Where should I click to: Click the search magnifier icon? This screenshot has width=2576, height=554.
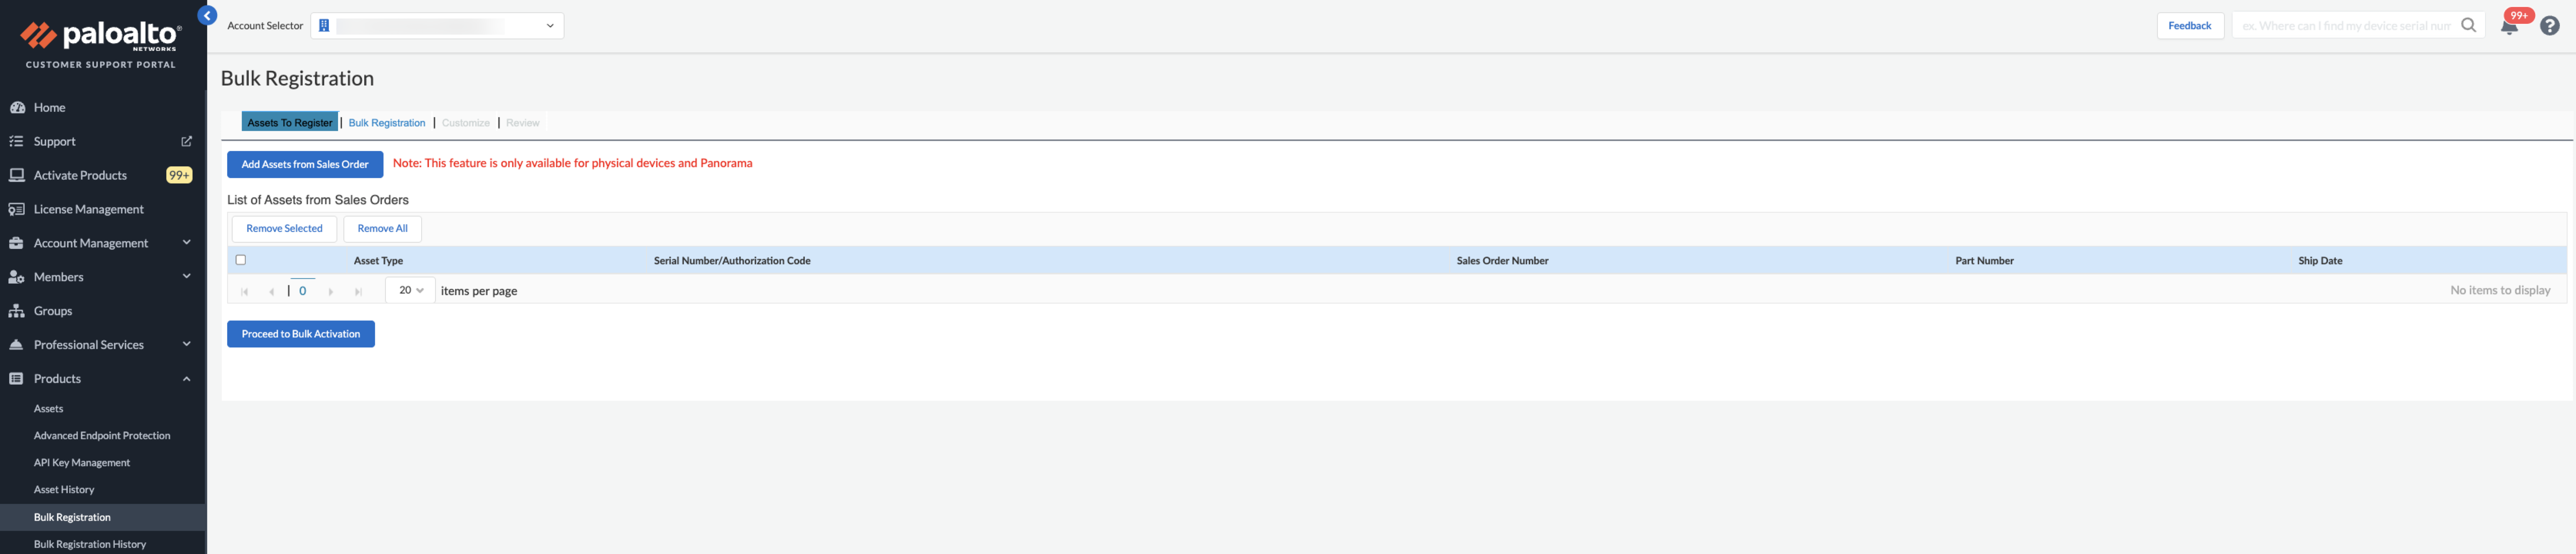pyautogui.click(x=2468, y=25)
